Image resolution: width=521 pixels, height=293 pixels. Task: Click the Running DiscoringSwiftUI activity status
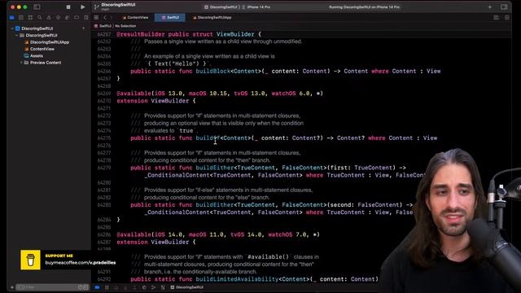coord(364,7)
